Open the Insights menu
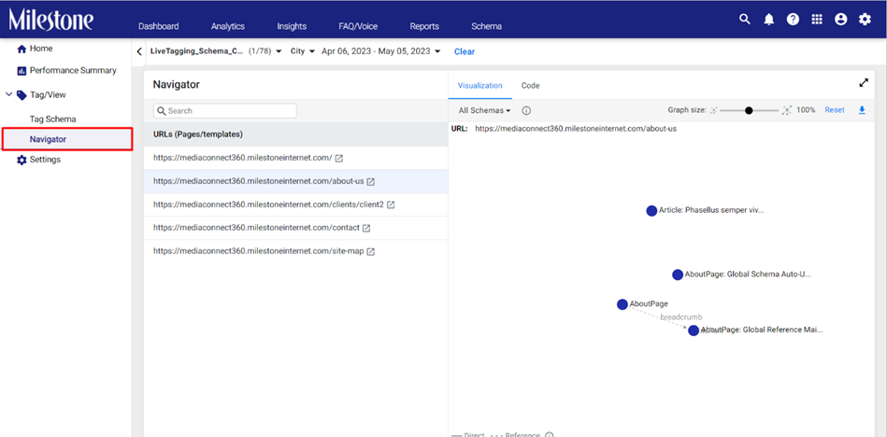 point(292,26)
